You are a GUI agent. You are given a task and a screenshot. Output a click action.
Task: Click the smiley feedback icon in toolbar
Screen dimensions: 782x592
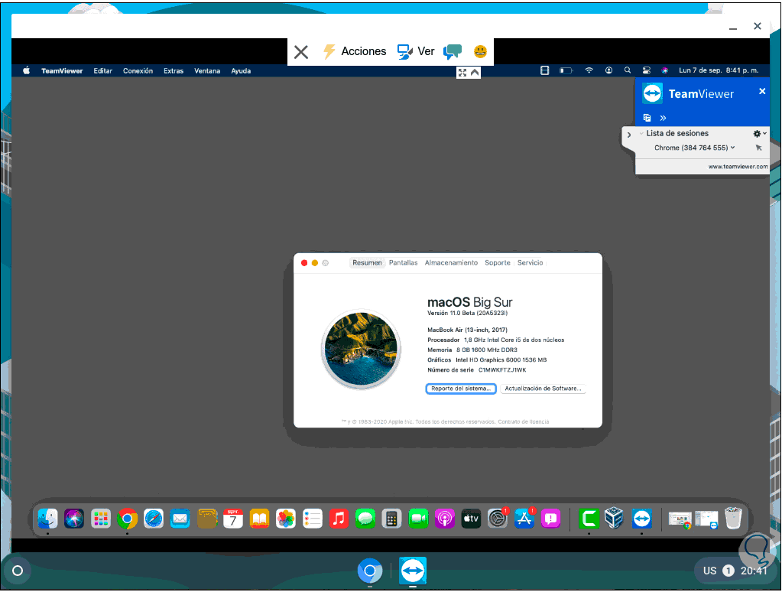point(480,51)
